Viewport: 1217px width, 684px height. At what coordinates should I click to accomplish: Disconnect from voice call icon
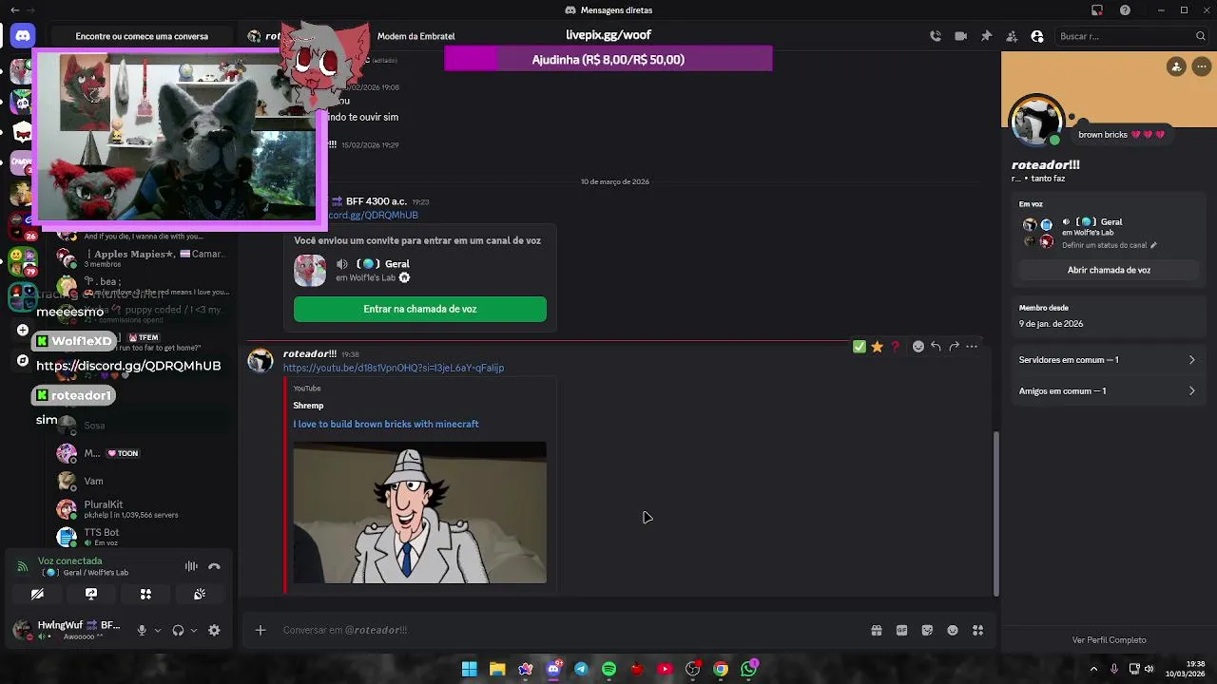tap(214, 566)
